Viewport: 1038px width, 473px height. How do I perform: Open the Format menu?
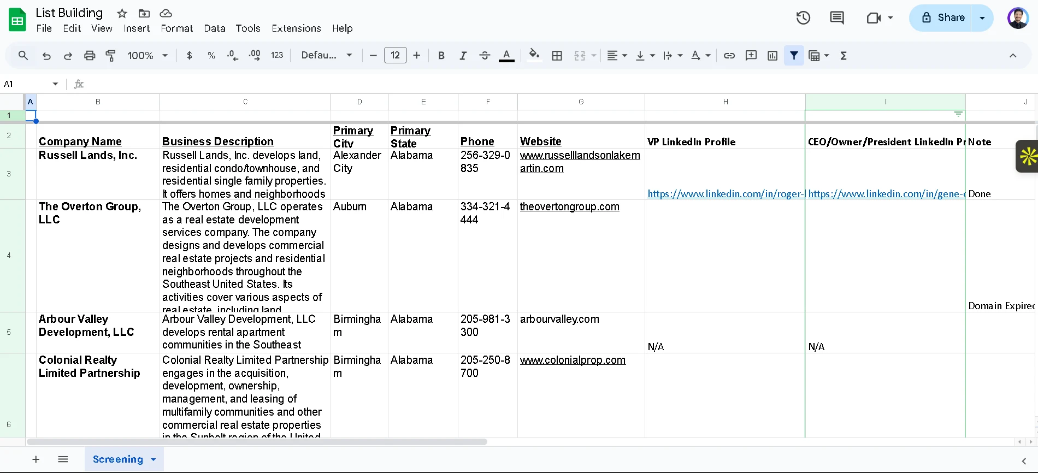[177, 28]
